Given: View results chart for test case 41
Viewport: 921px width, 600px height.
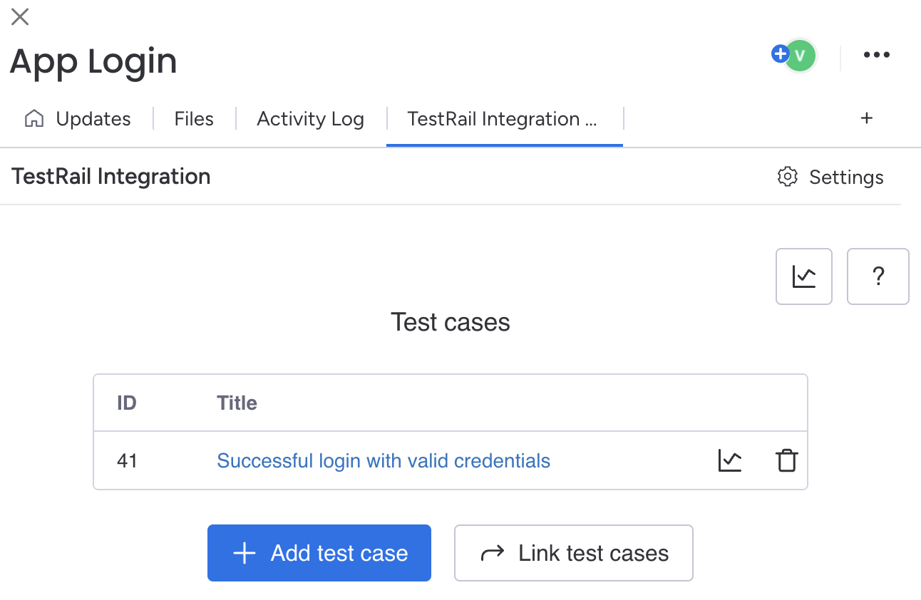Looking at the screenshot, I should [x=729, y=461].
